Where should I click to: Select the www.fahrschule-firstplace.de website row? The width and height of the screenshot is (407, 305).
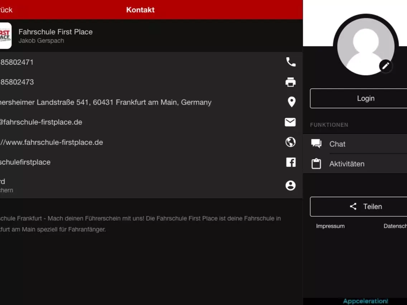click(151, 142)
